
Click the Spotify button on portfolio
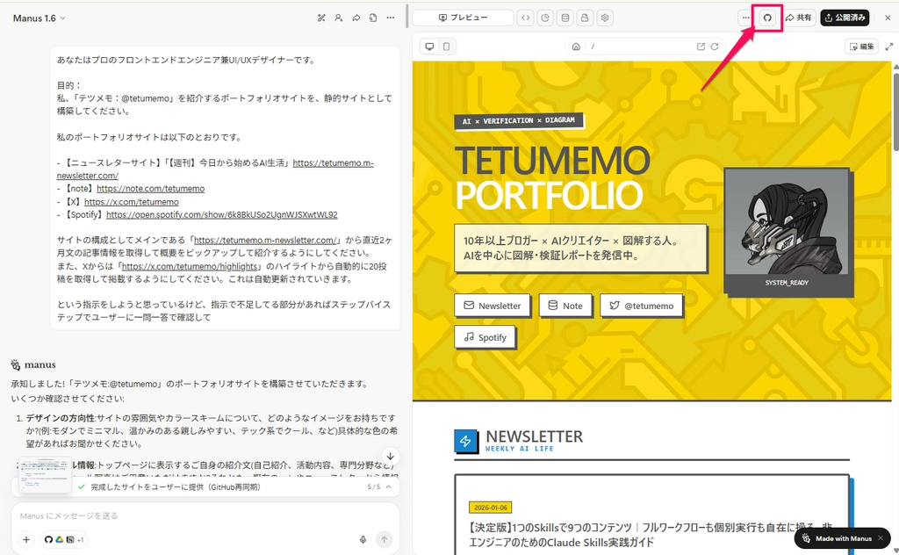(x=485, y=337)
